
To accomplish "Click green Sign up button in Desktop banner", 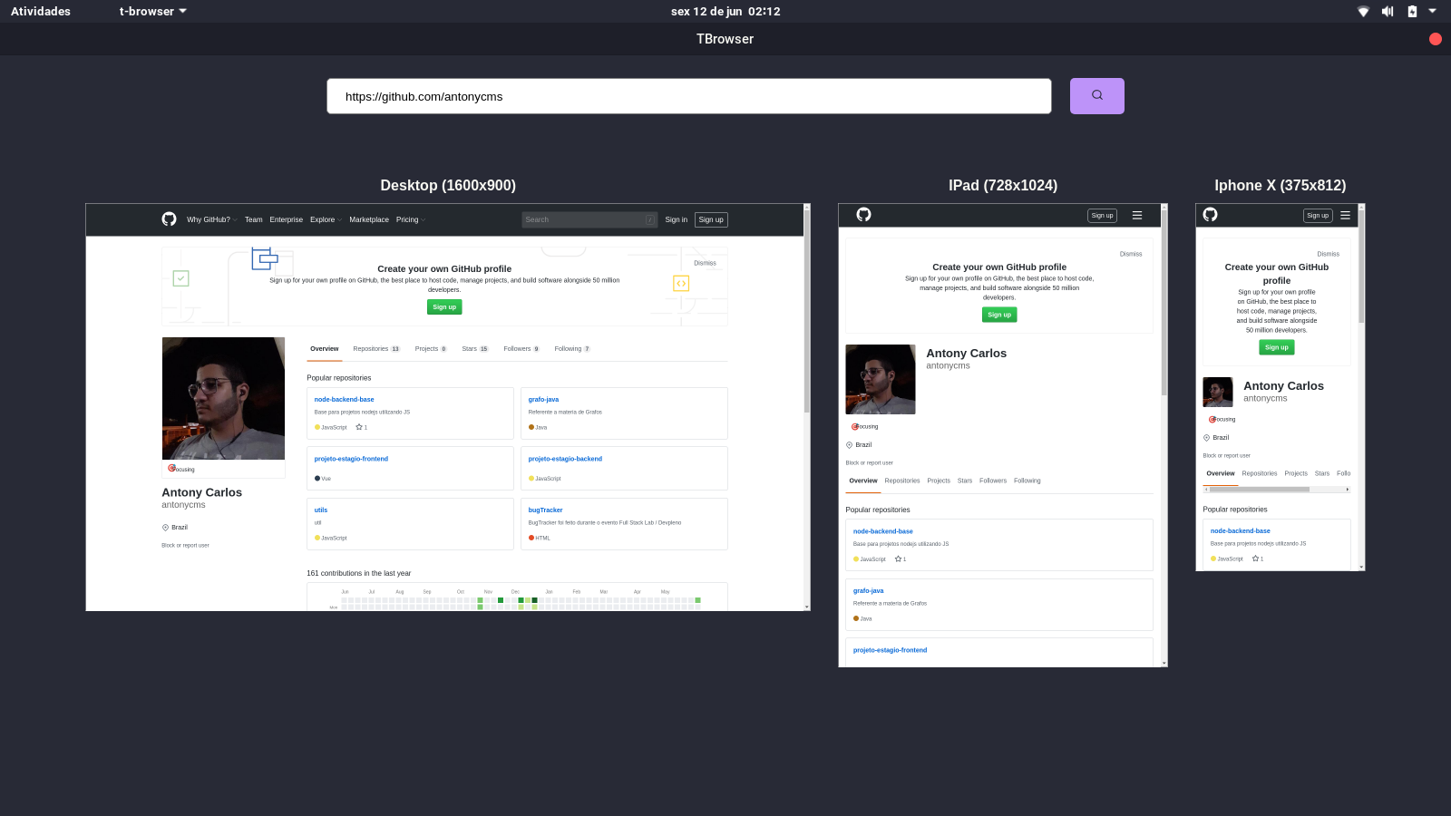I will pyautogui.click(x=444, y=306).
